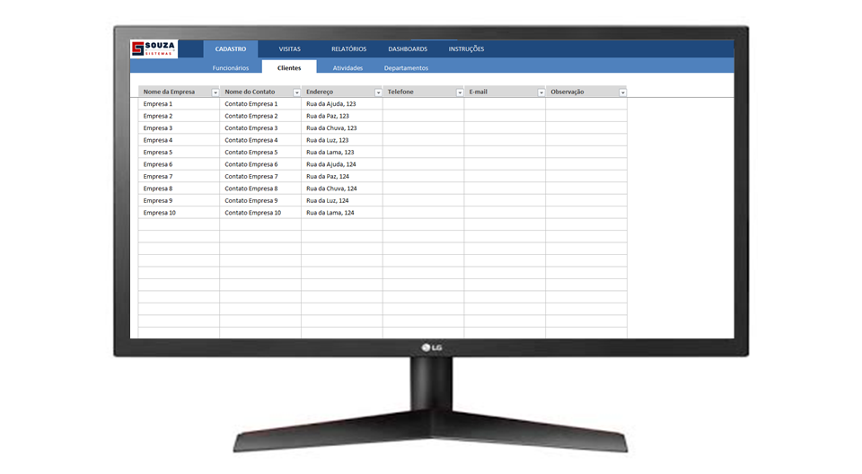Select the cell 'Empresa 1'
The width and height of the screenshot is (862, 474).
pyautogui.click(x=179, y=104)
